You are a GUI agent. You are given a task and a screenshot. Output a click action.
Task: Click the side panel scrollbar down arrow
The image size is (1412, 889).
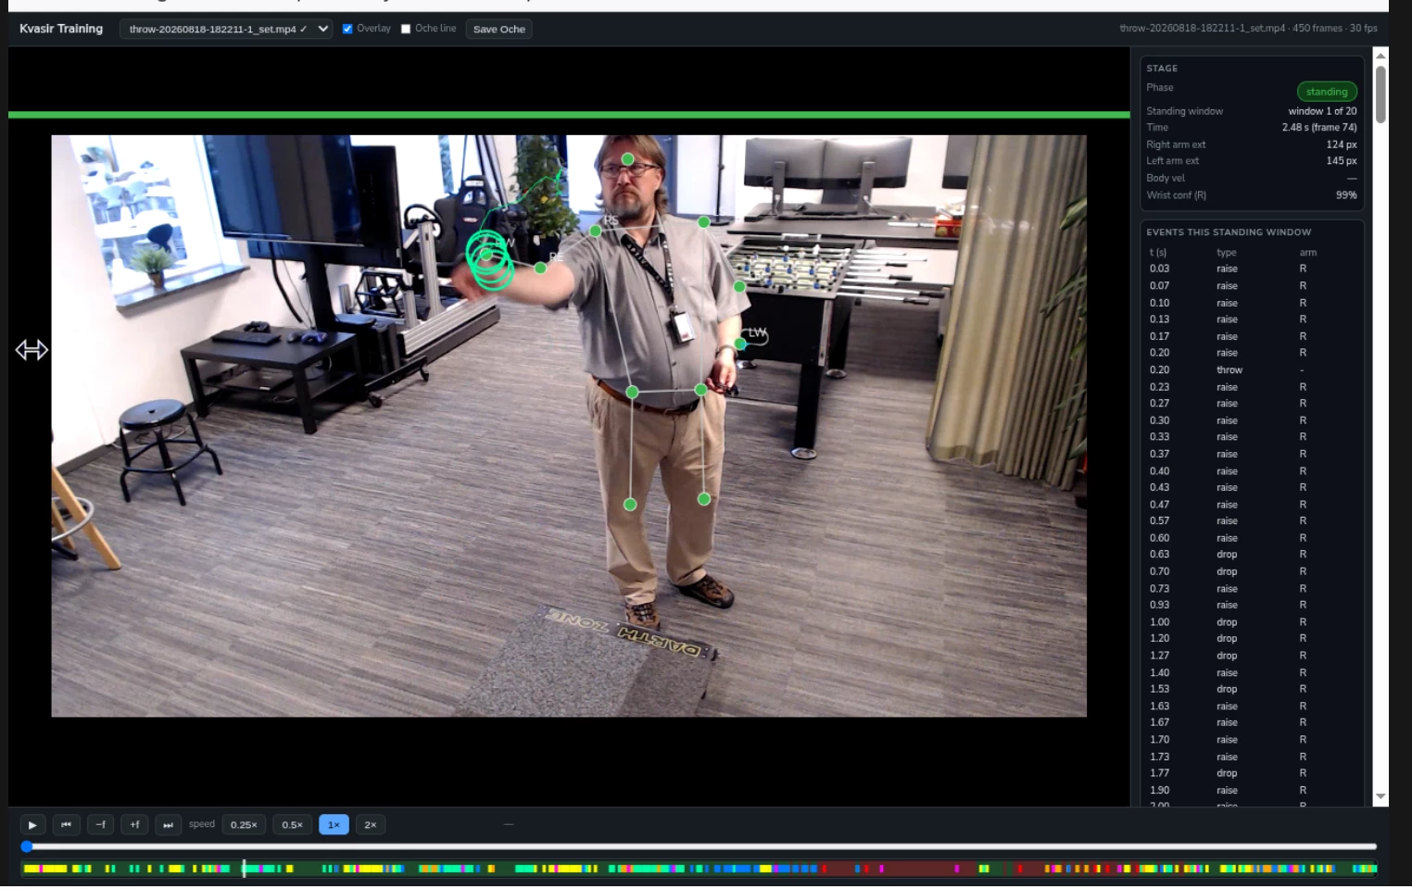1380,796
